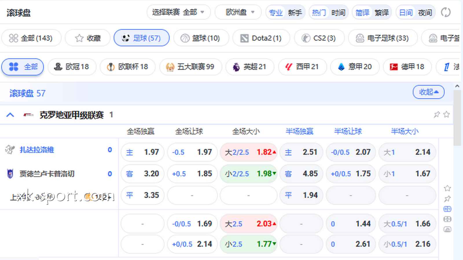Image resolution: width=463 pixels, height=260 pixels.
Task: Switch language to 繁译
Action: pyautogui.click(x=382, y=13)
